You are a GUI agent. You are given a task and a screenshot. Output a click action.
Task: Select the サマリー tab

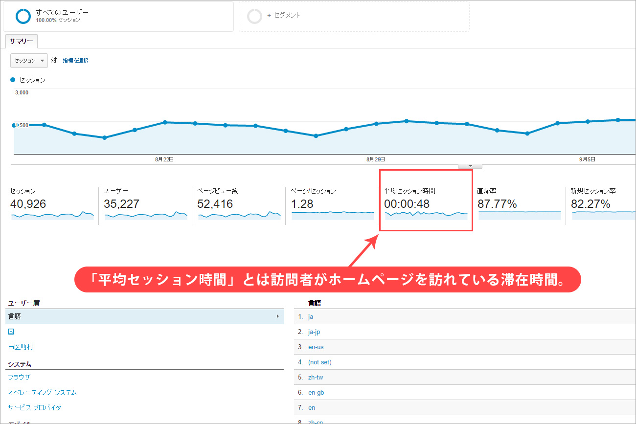pos(22,42)
